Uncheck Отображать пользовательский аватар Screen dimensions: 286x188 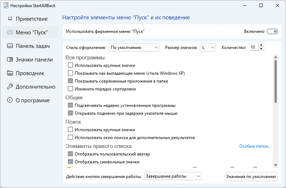tap(70, 154)
